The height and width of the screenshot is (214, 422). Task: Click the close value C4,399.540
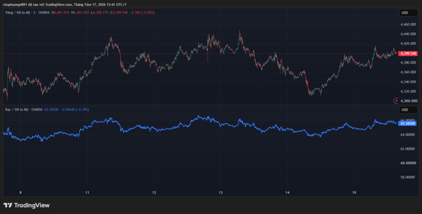tap(119, 12)
